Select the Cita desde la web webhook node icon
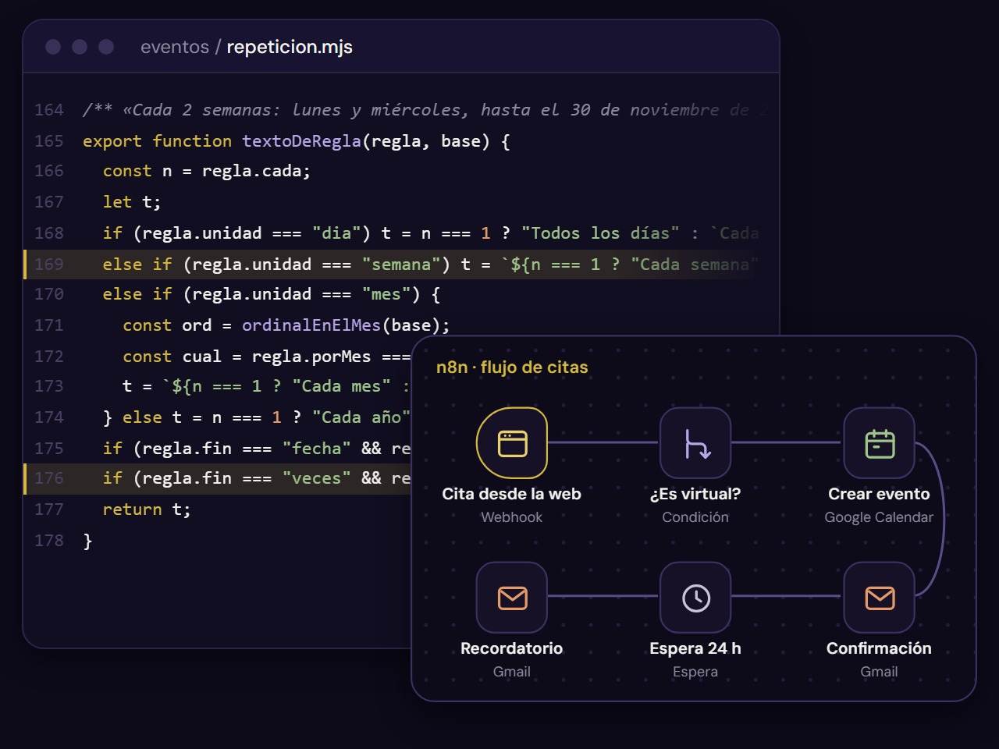Image resolution: width=999 pixels, height=749 pixels. tap(512, 442)
